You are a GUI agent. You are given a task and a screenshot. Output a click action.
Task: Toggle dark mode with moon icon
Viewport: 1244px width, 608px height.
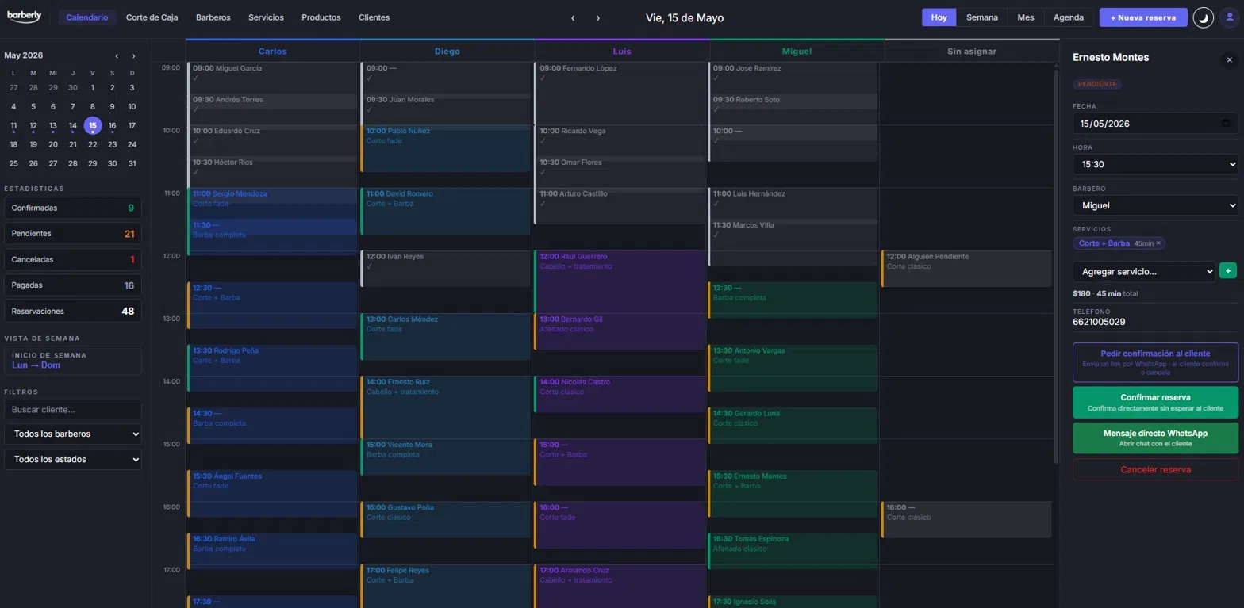coord(1204,17)
